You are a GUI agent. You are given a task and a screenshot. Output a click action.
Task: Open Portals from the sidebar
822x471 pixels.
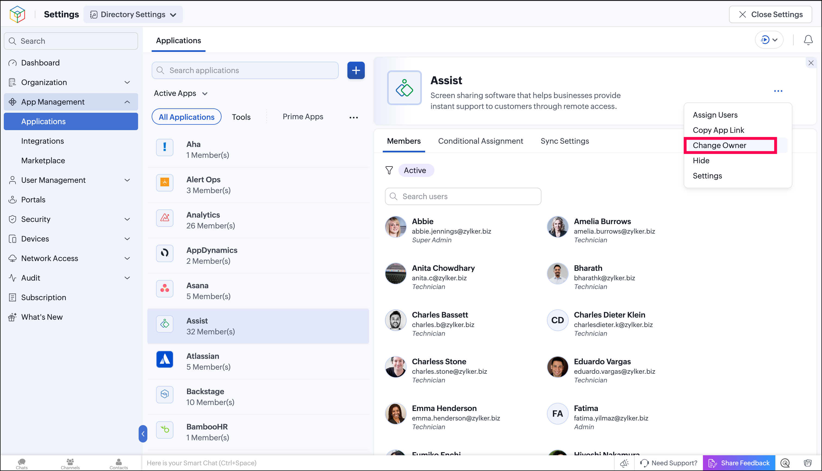[x=71, y=200]
